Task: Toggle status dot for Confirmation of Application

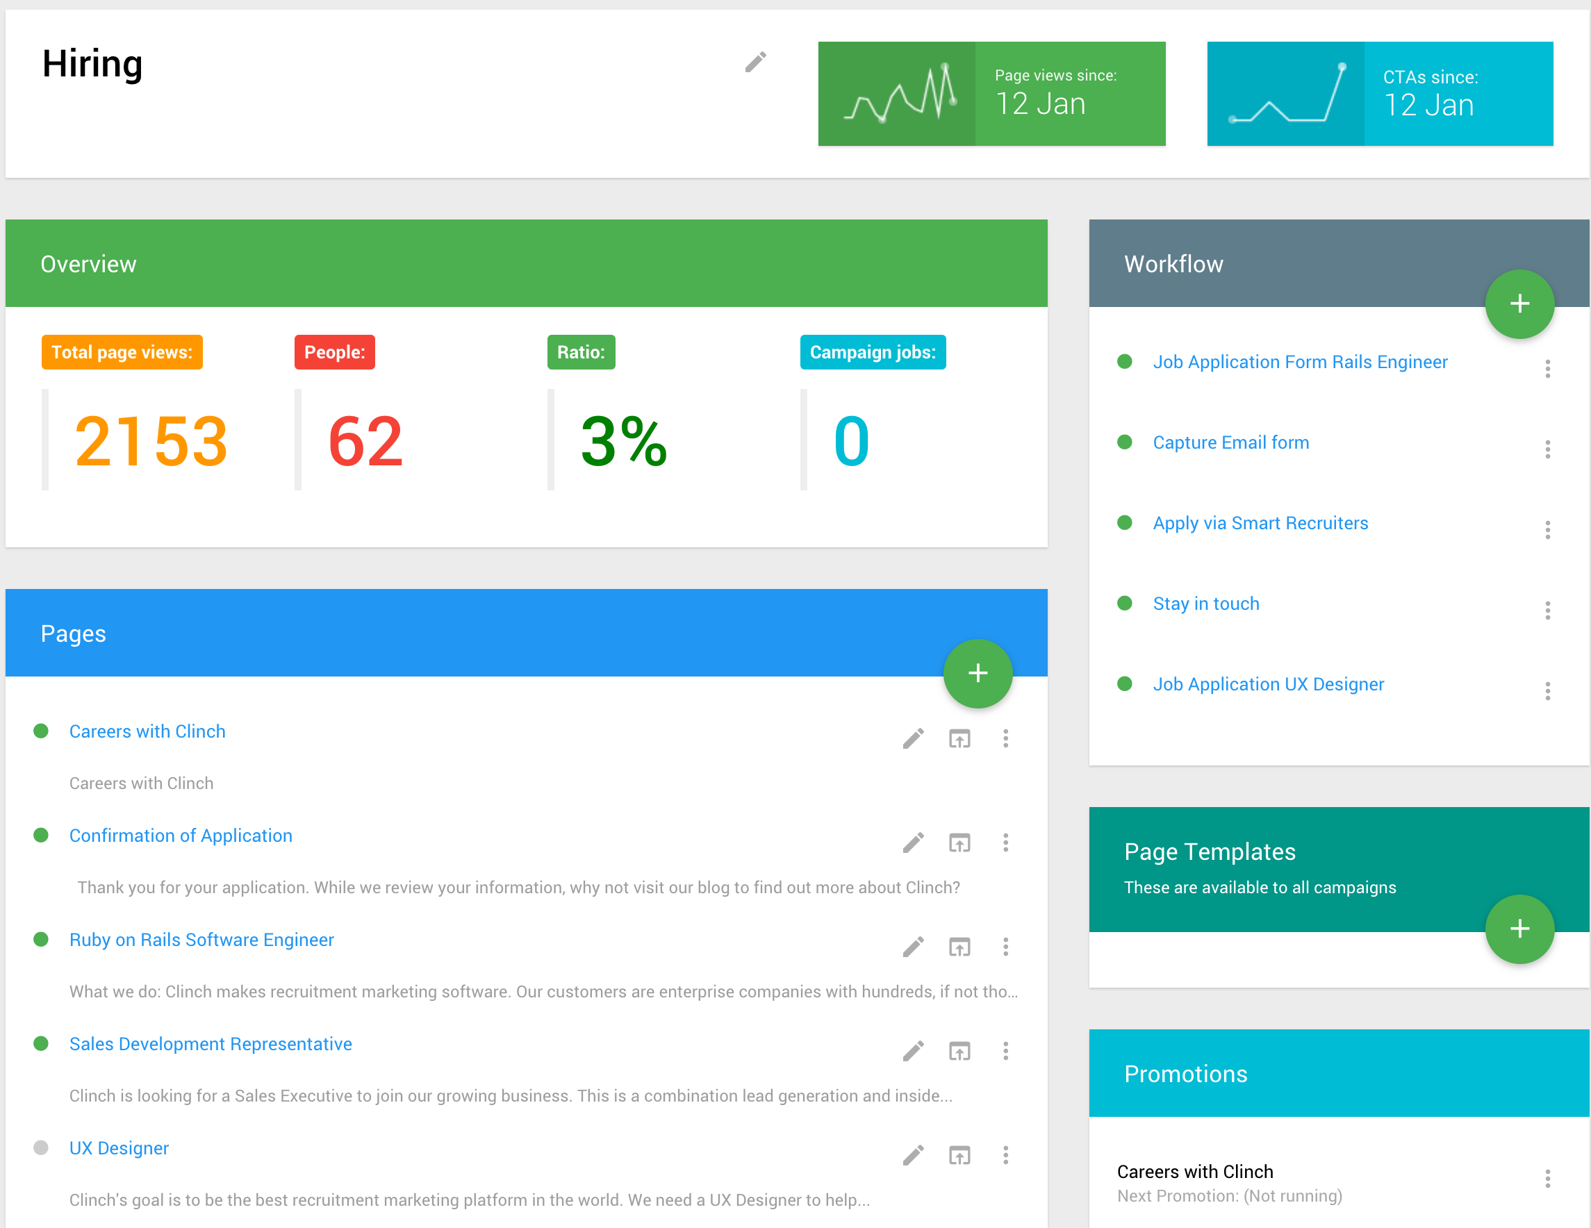Action: 41,835
